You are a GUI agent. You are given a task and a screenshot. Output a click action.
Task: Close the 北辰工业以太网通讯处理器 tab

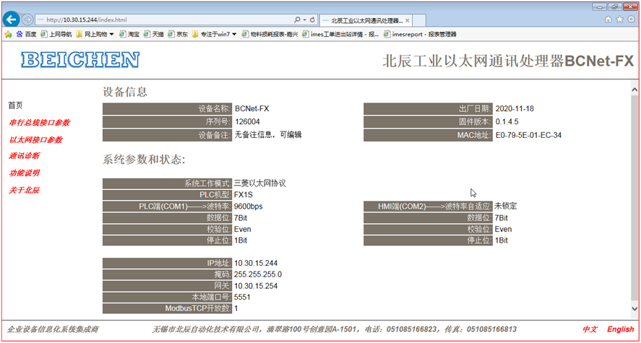pyautogui.click(x=407, y=19)
